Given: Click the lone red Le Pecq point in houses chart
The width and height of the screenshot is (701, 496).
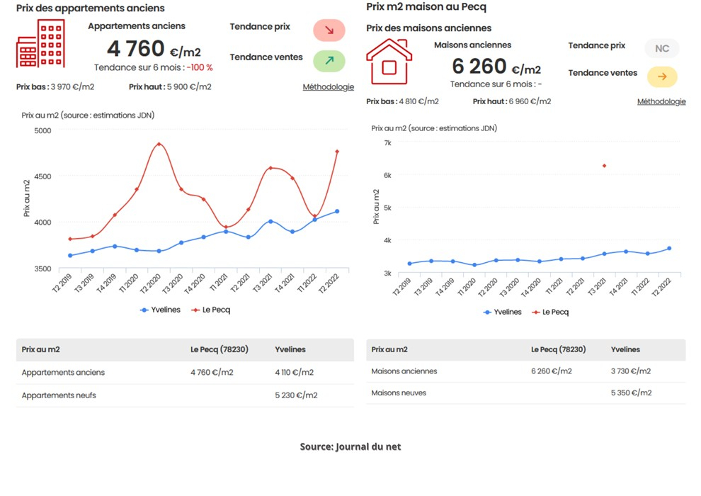Looking at the screenshot, I should coord(604,166).
